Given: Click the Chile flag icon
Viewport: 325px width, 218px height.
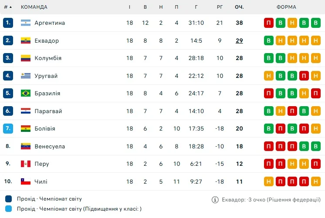Looking at the screenshot, I should click(26, 181).
